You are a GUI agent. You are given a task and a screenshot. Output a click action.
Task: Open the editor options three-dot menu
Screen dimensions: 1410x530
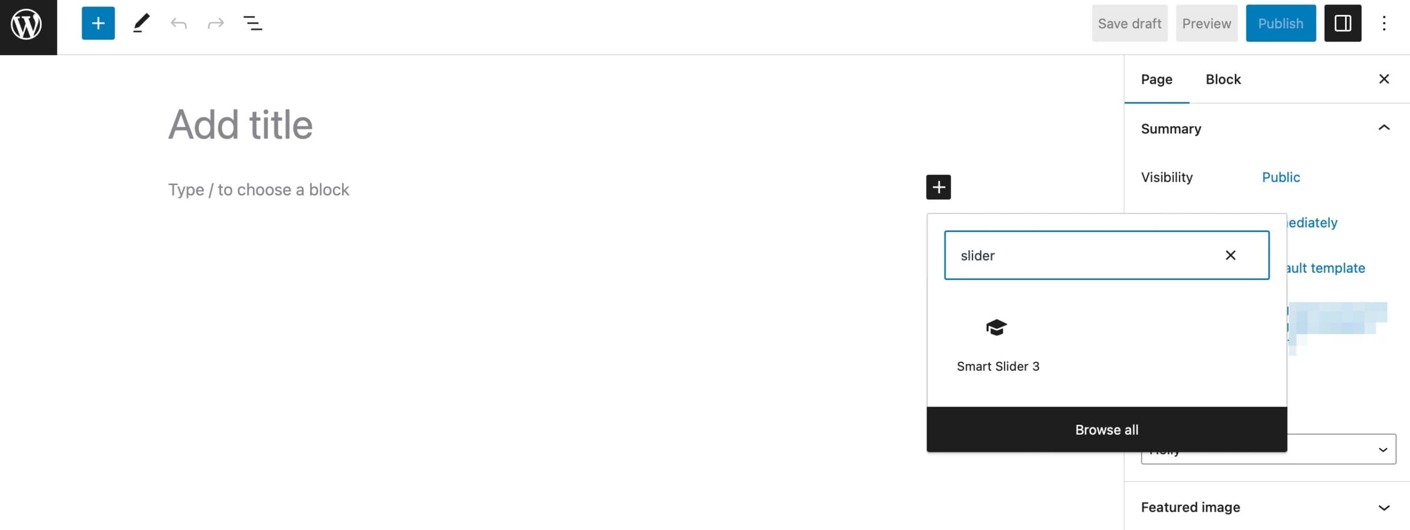click(x=1385, y=23)
